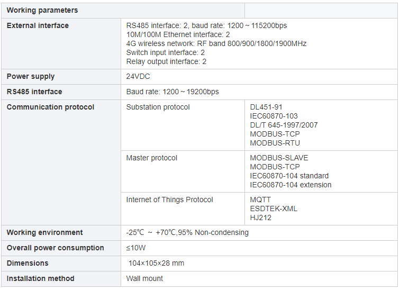Viewport: 400px width, 290px height.
Task: Click the Working parameters header cell
Action: pos(123,11)
